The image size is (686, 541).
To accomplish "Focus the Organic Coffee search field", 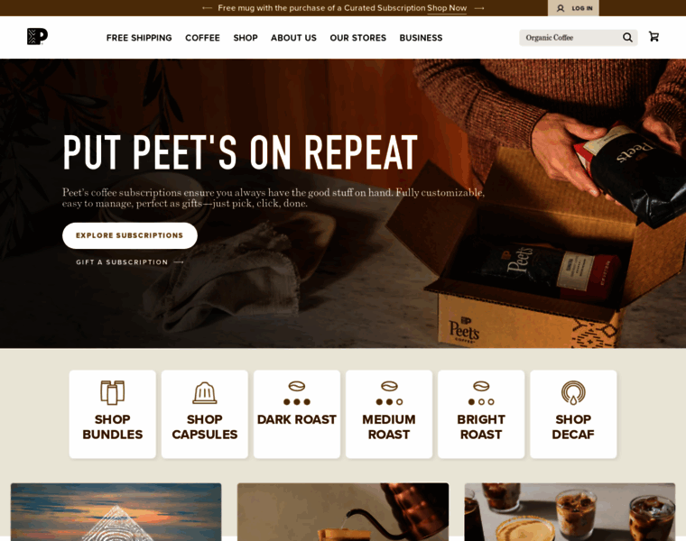I will tap(573, 38).
